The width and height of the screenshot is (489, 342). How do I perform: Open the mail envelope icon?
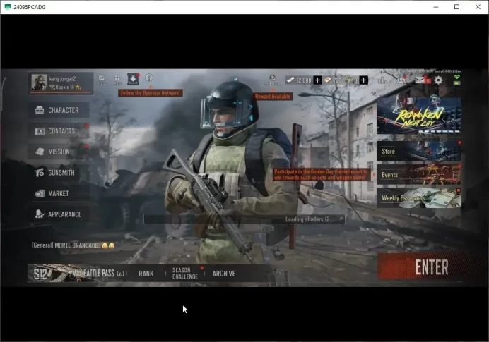coord(420,80)
